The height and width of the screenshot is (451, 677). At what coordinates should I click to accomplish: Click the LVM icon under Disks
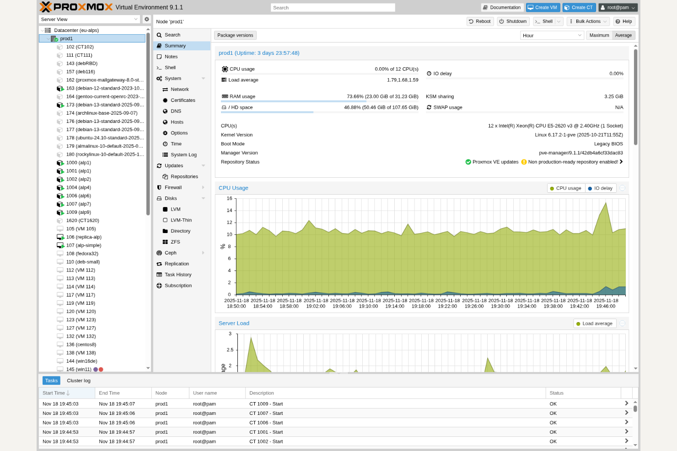point(165,209)
